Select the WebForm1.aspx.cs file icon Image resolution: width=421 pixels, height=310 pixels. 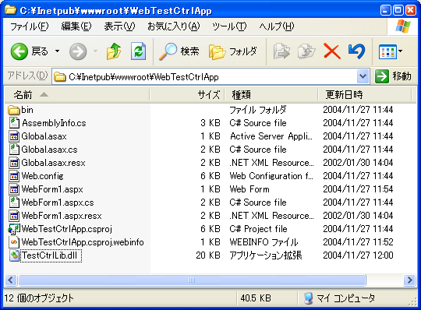pyautogui.click(x=14, y=203)
